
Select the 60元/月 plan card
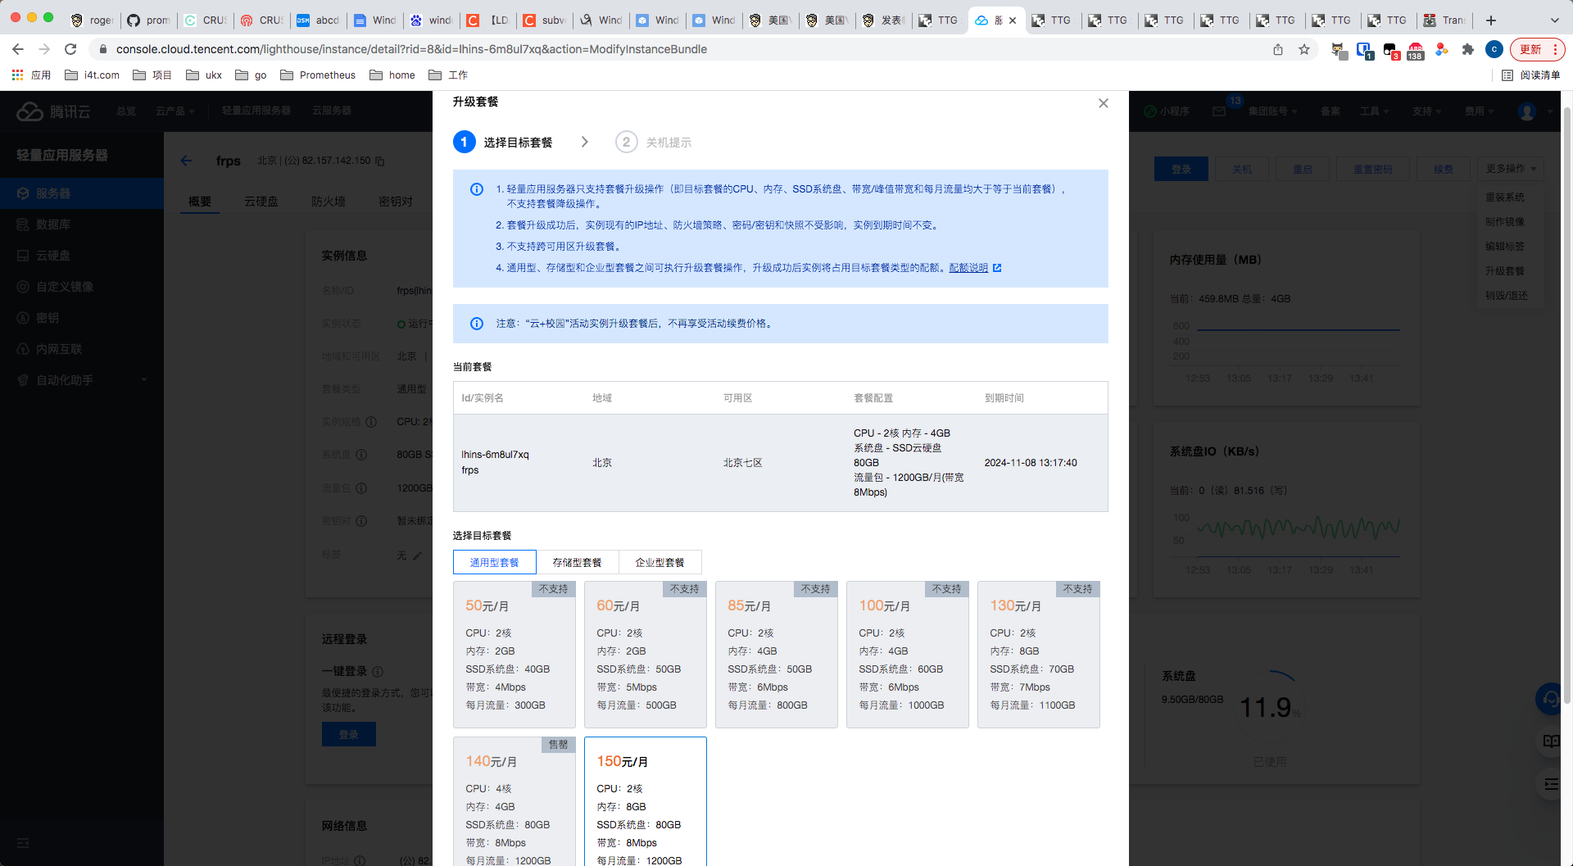pos(646,655)
